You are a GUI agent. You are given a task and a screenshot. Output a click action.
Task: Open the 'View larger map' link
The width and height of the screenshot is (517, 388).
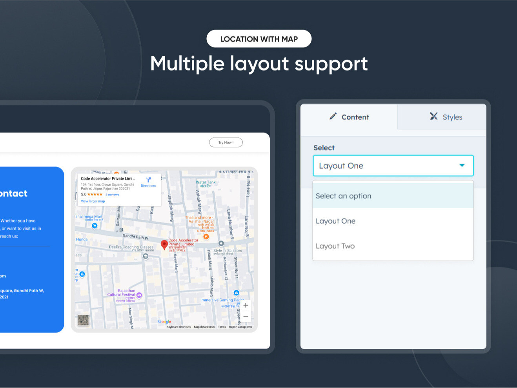(93, 201)
